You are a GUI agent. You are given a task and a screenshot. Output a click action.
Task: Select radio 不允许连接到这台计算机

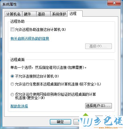click(x=12, y=76)
